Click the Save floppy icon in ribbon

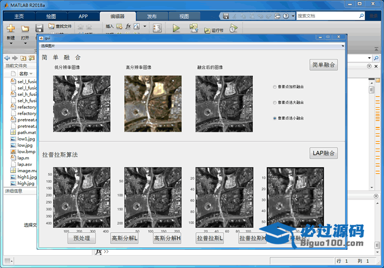click(x=39, y=28)
